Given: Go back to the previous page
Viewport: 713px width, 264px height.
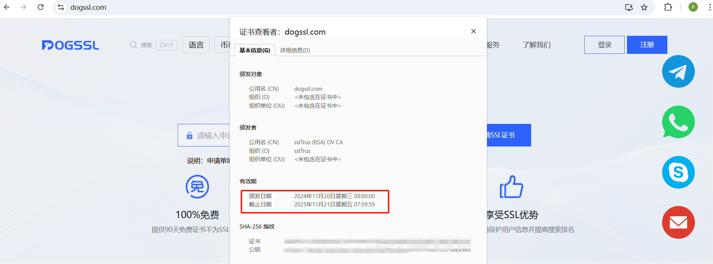Looking at the screenshot, I should [7, 7].
